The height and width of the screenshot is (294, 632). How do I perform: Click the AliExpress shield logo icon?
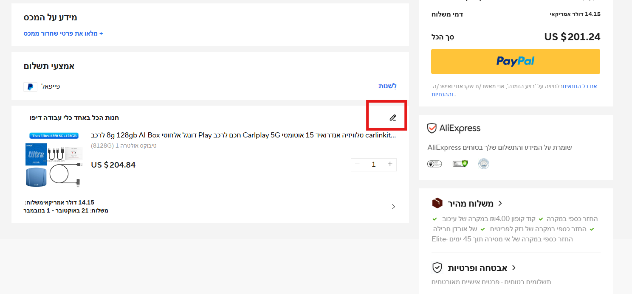[x=432, y=128]
